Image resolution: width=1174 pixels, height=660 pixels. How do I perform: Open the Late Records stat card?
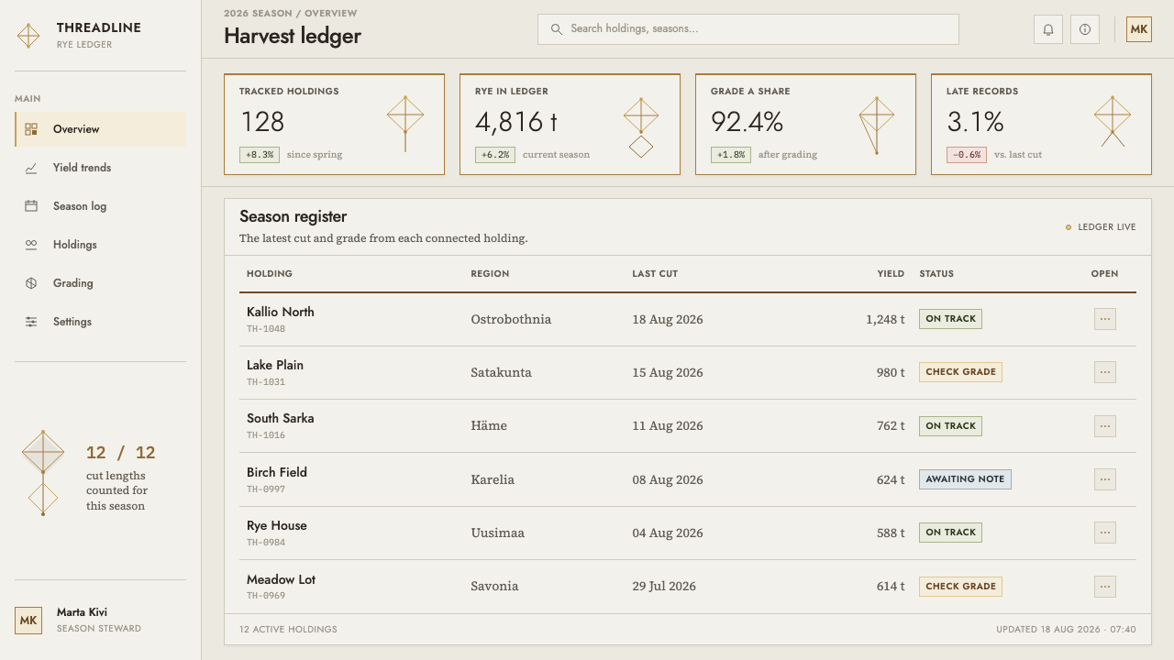click(x=1041, y=125)
